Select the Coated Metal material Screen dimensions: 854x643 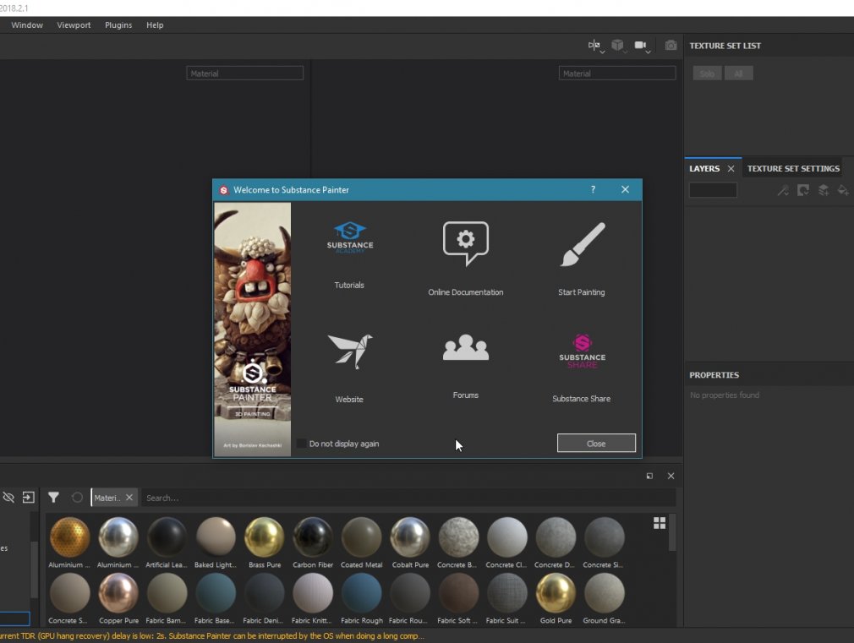362,542
